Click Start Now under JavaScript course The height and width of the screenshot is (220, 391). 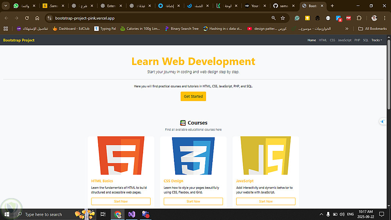265,201
